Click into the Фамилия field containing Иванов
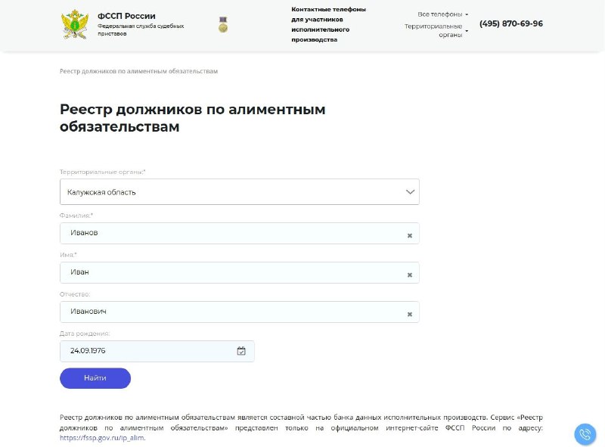The image size is (605, 447). click(x=240, y=233)
